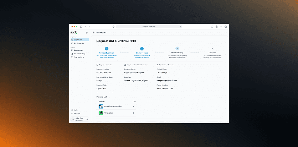Viewport: 298px width, 147px height.
Task: Click the Blood Pressure Monitor name
Action: (113, 107)
